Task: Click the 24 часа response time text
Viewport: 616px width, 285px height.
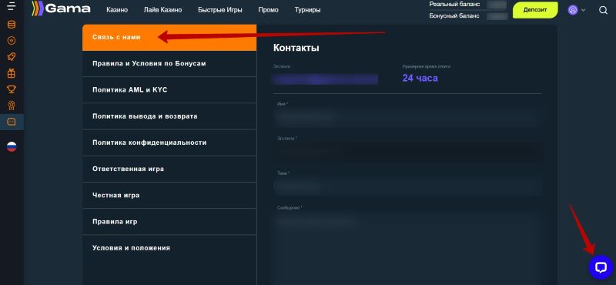Action: [420, 79]
